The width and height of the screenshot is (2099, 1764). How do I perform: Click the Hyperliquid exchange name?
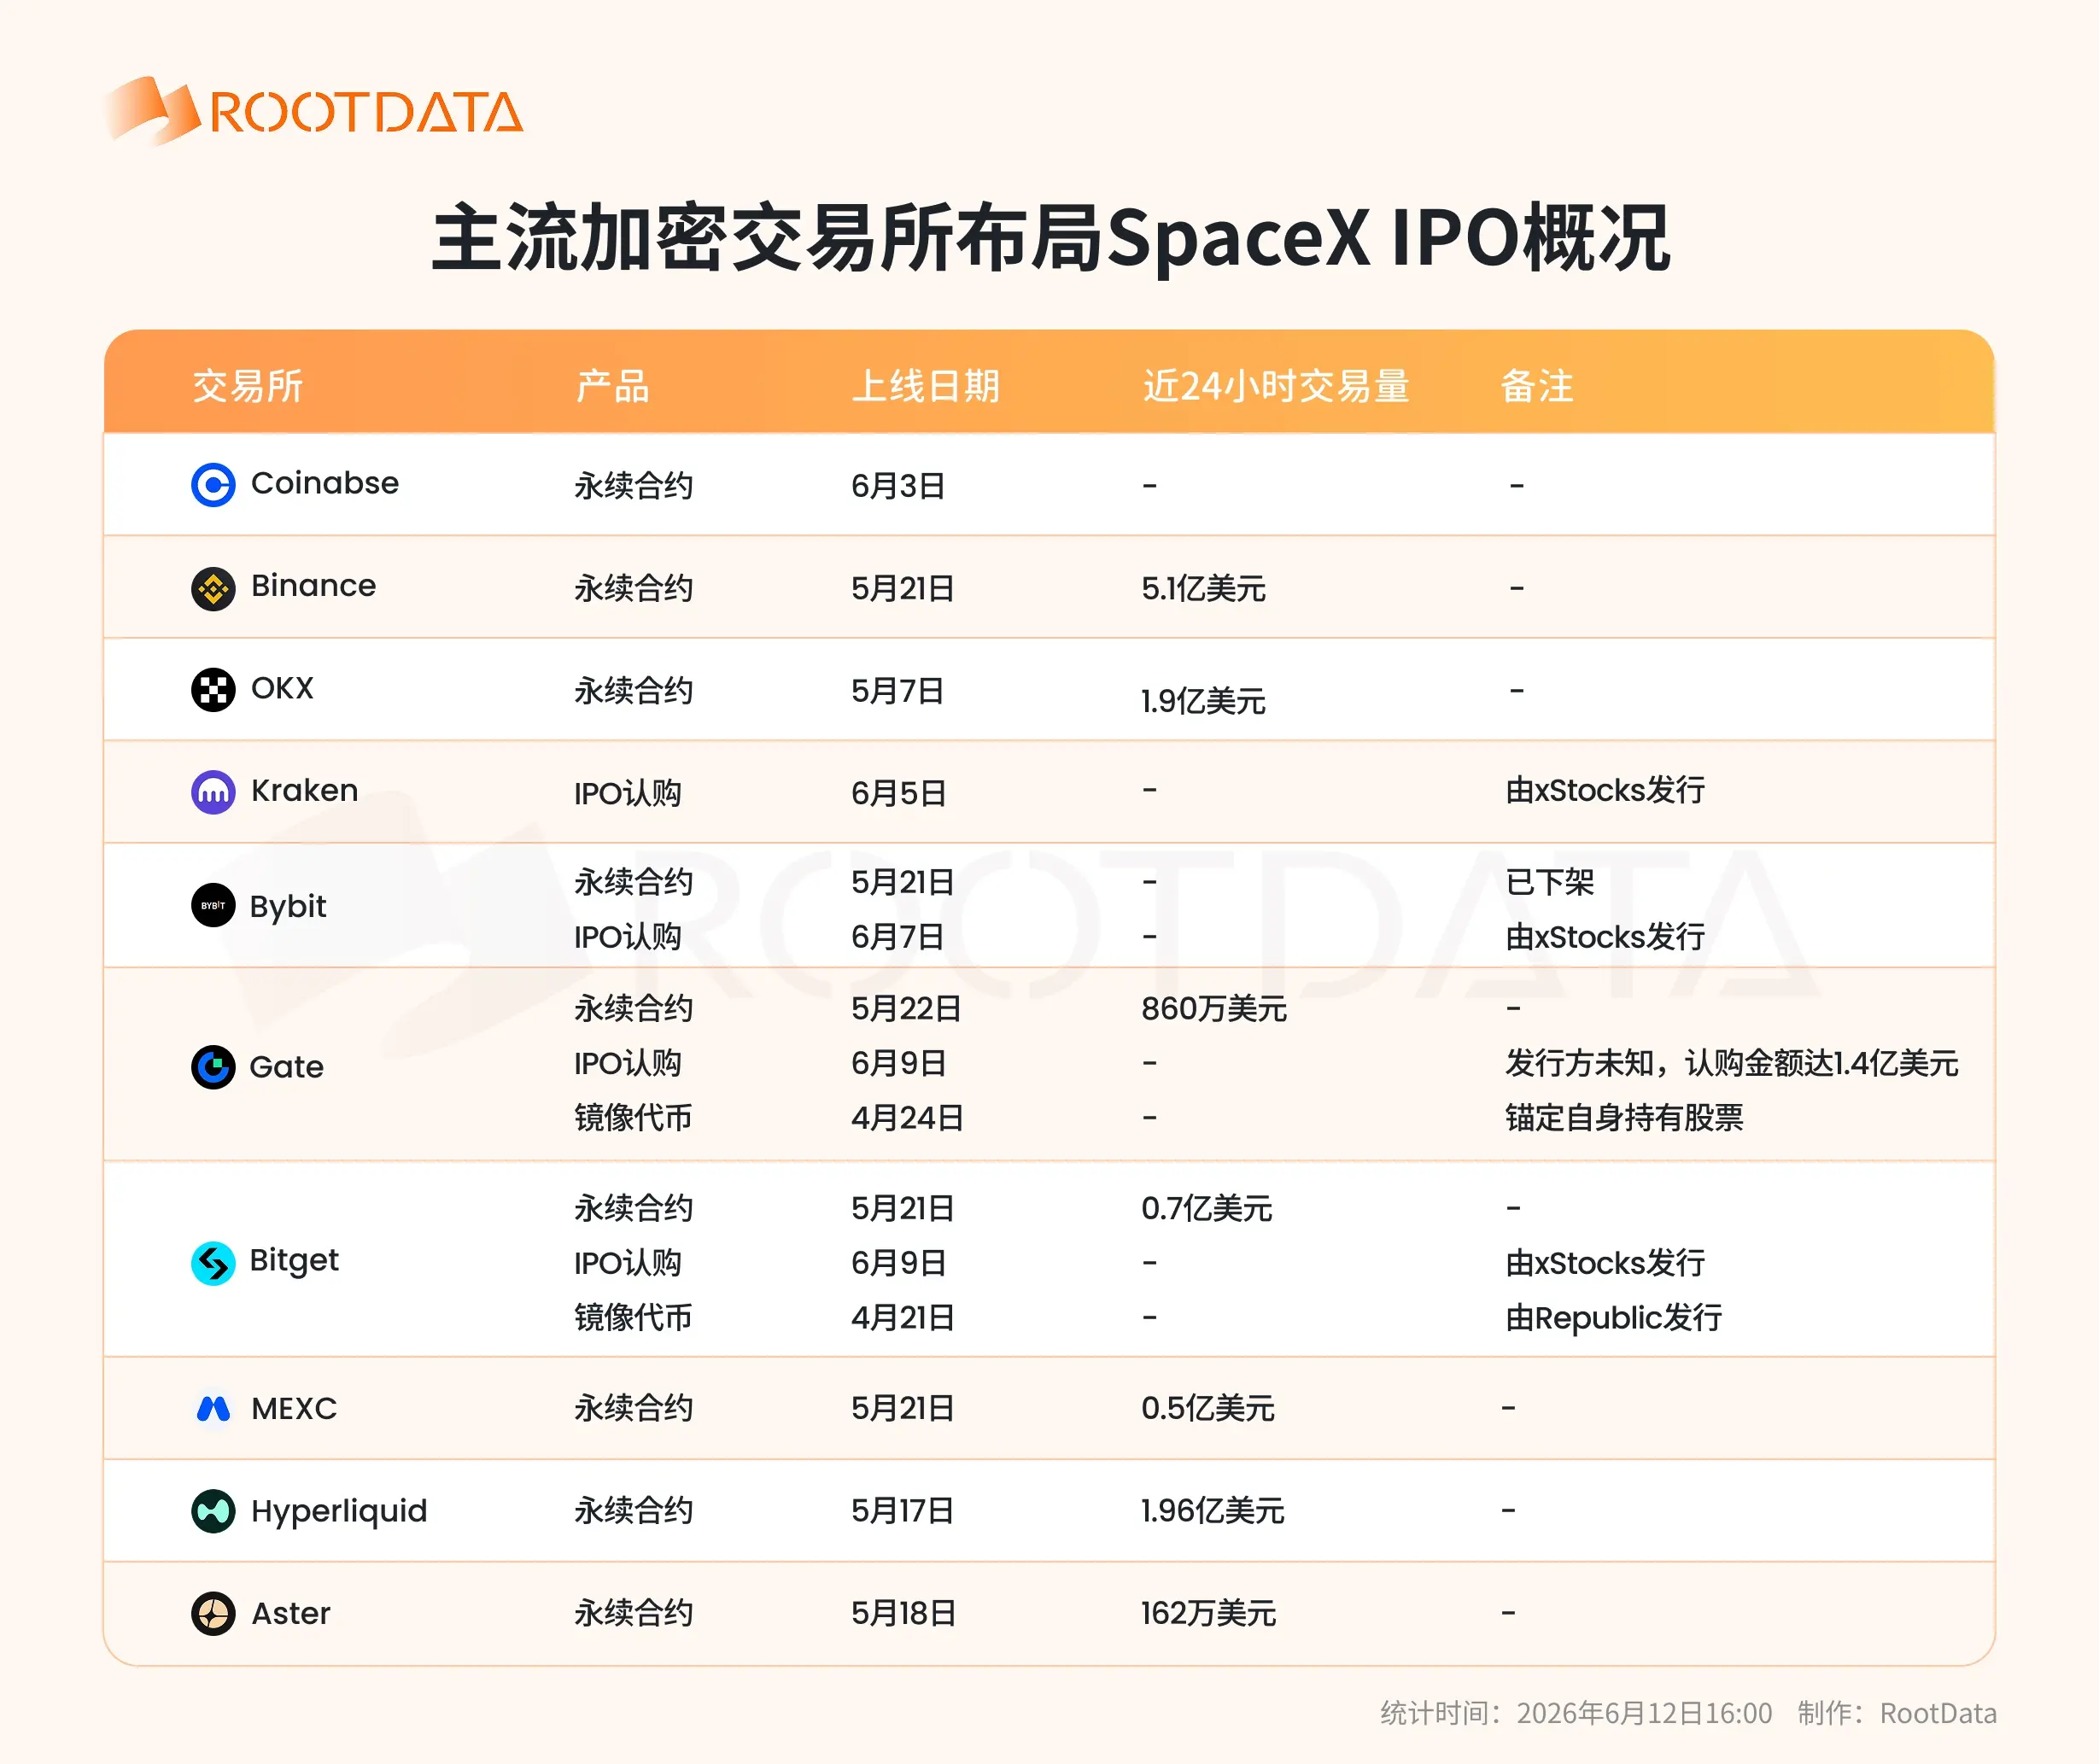[x=339, y=1512]
